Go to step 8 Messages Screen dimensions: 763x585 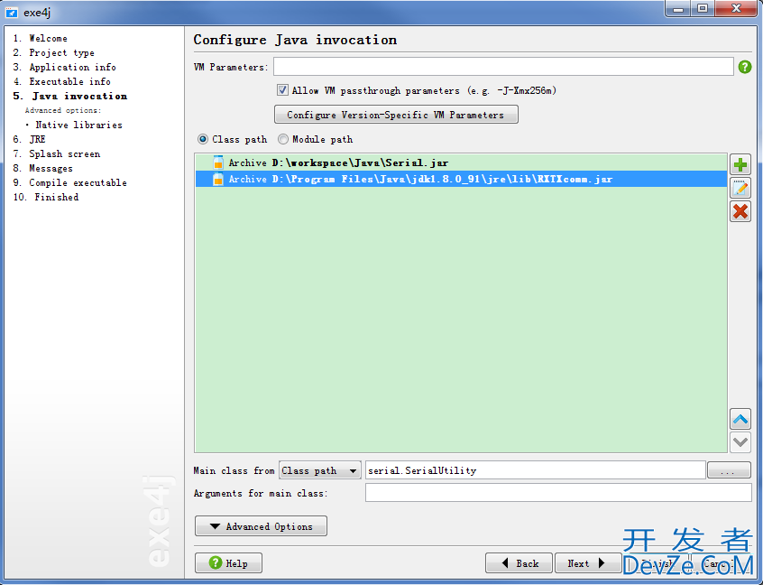pyautogui.click(x=43, y=168)
